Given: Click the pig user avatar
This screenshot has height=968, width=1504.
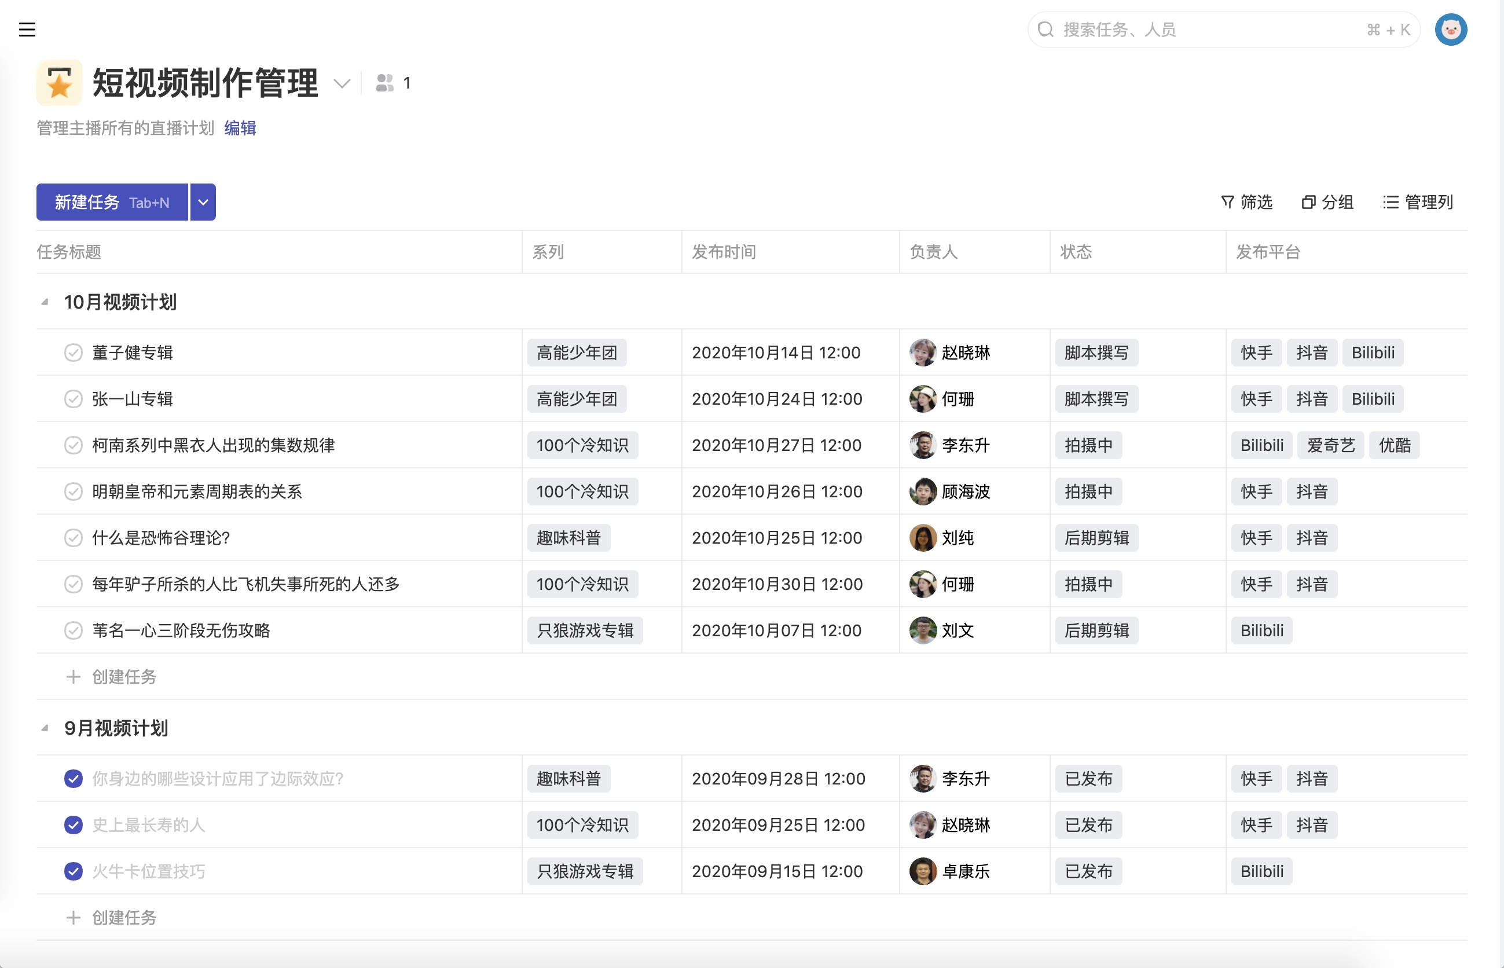Looking at the screenshot, I should pos(1450,30).
